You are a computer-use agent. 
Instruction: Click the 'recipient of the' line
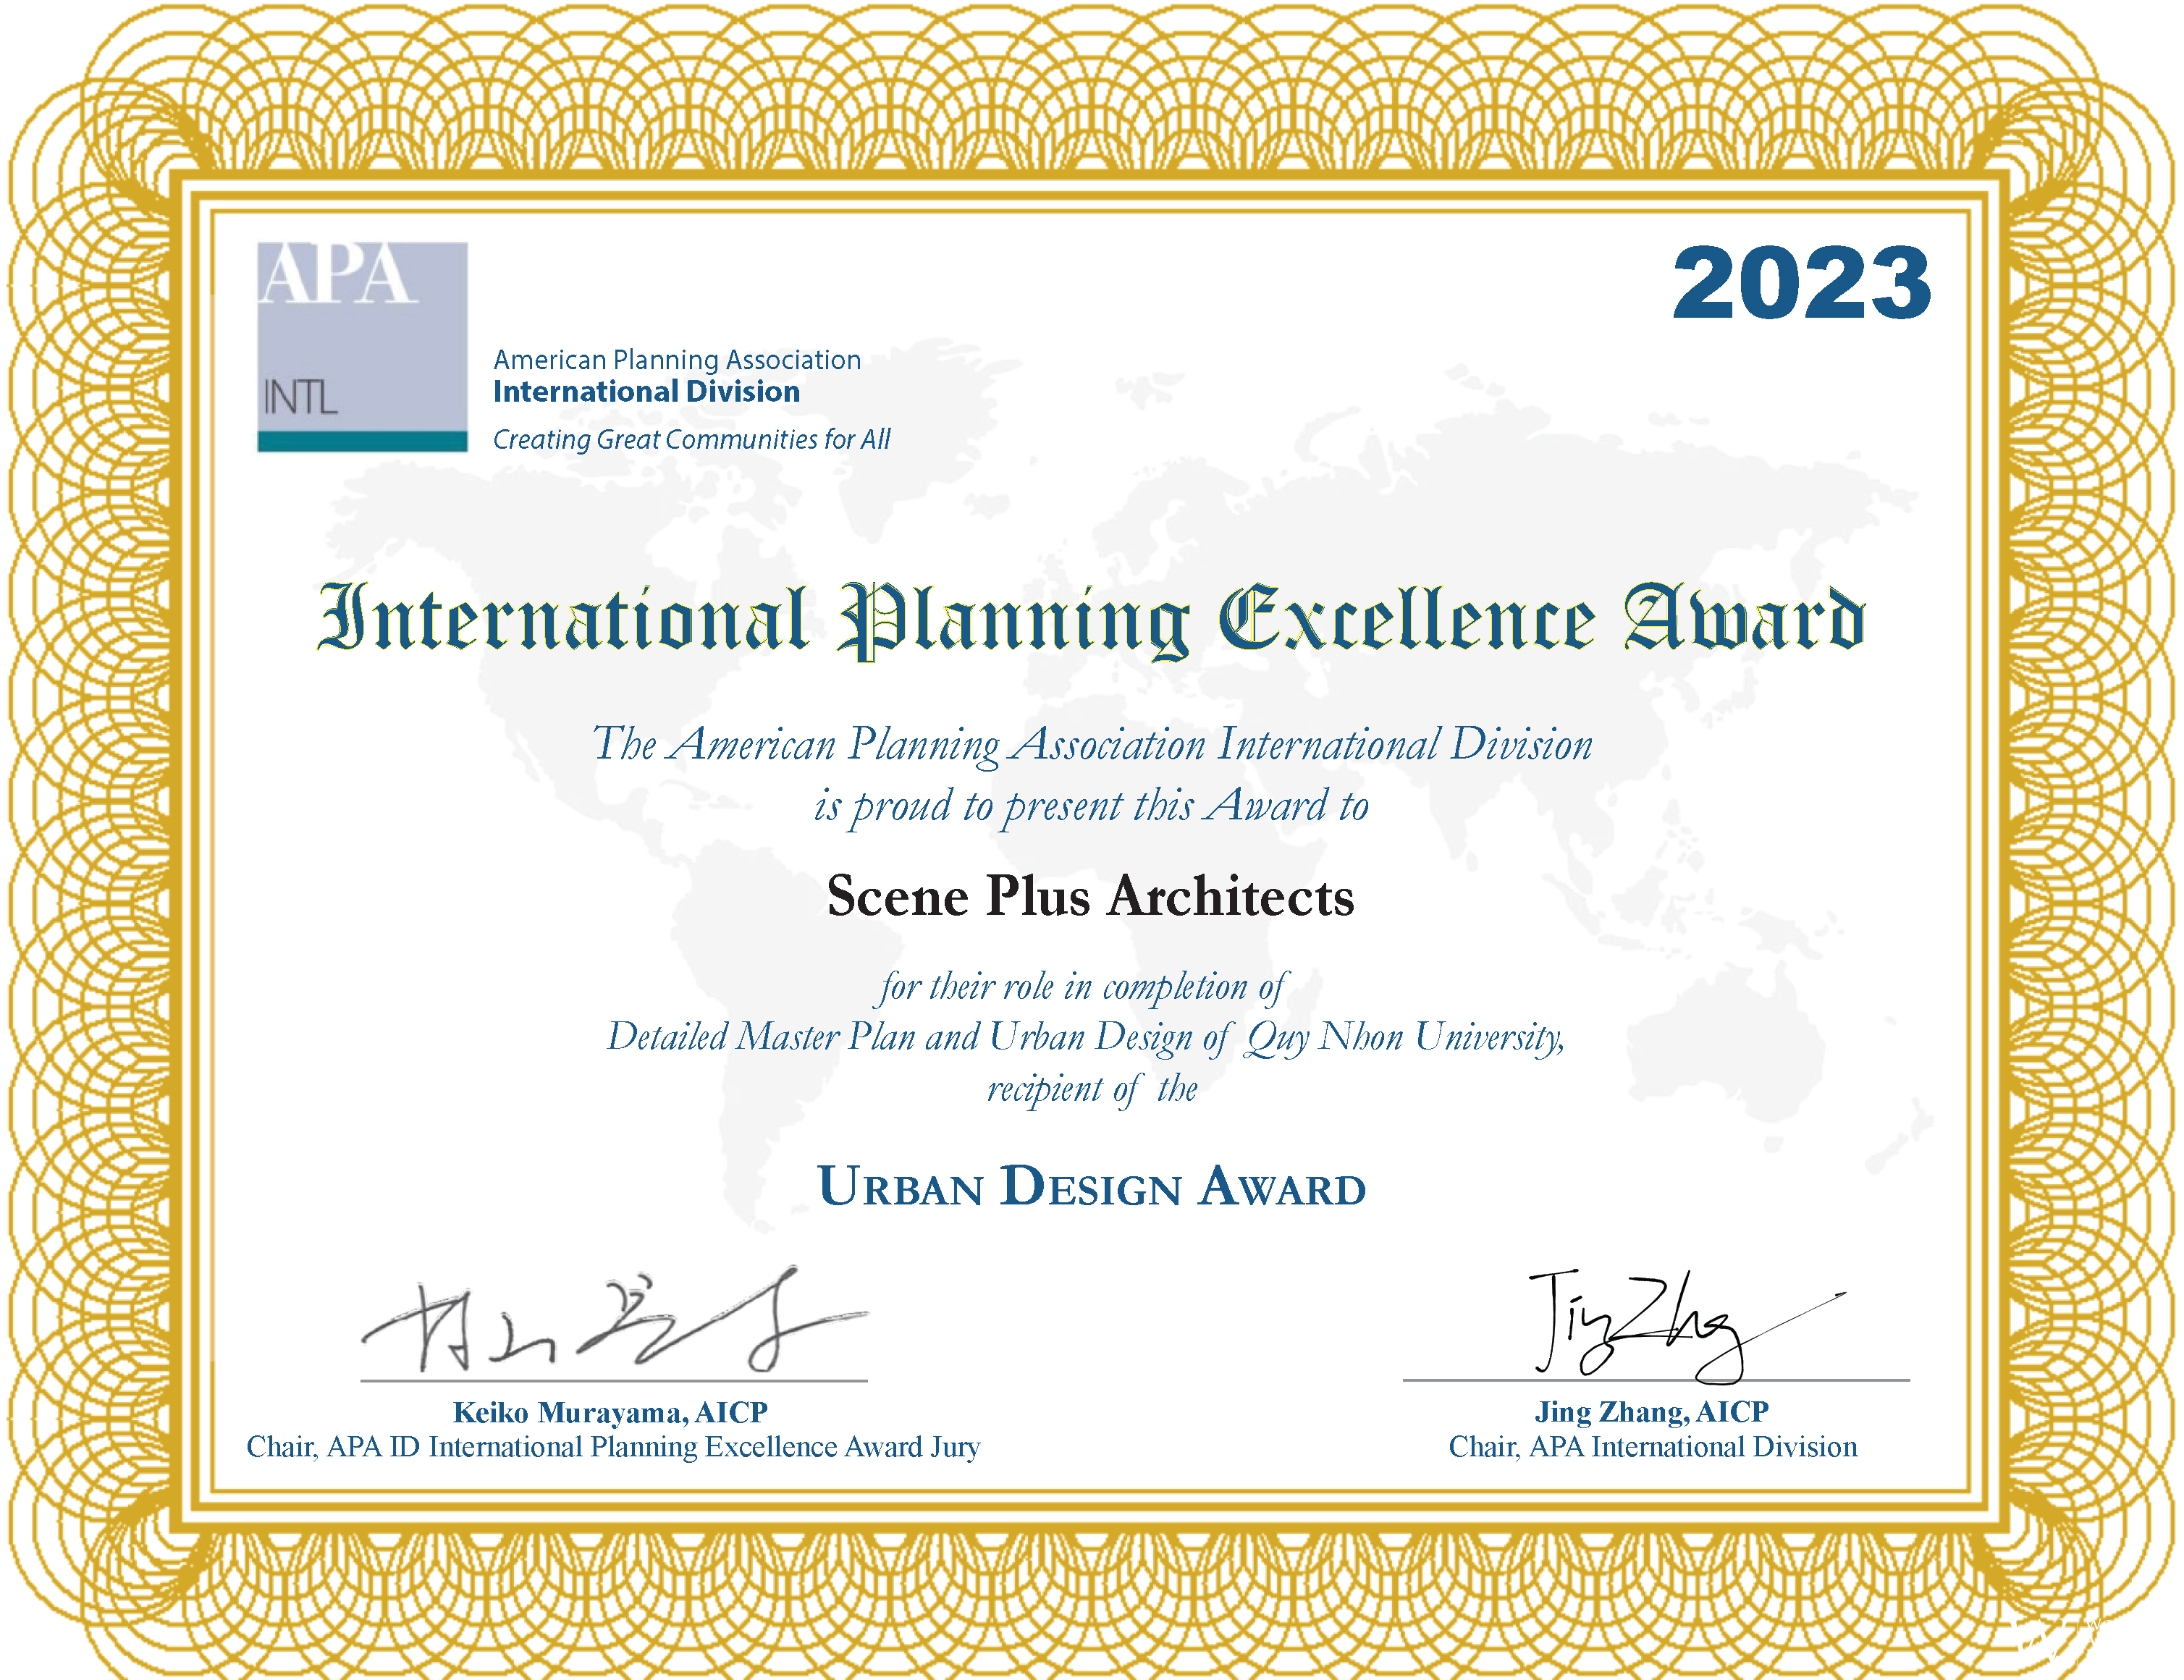1092,1089
